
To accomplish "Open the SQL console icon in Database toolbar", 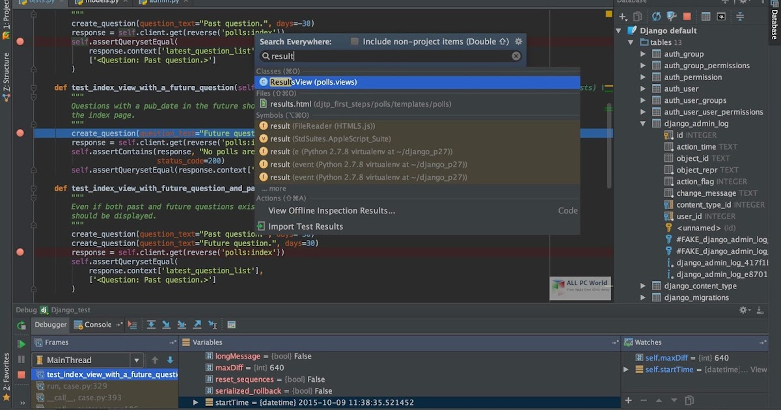I will [x=721, y=16].
